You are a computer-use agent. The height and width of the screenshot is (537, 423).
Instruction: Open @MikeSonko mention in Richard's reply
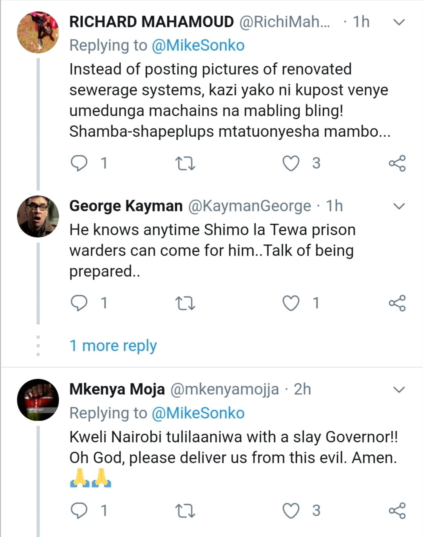pyautogui.click(x=198, y=45)
